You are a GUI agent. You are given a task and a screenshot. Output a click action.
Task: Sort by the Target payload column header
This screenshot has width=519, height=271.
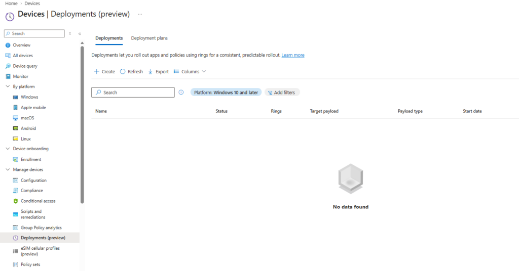tap(324, 111)
